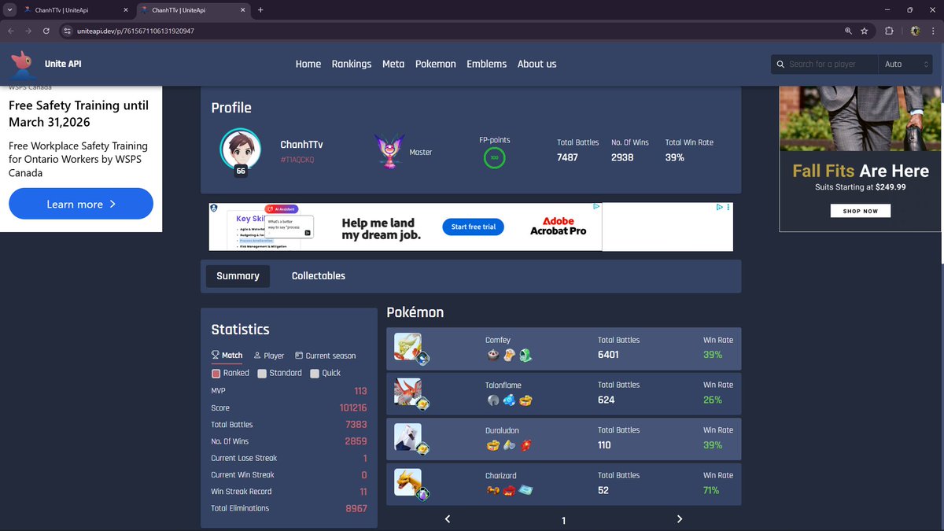Viewport: 944px width, 531px height.
Task: Open the new tab plus button
Action: 260,10
